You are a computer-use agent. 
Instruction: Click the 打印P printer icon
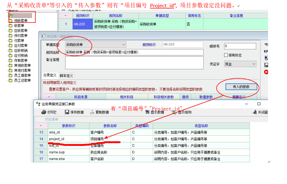(44, 112)
